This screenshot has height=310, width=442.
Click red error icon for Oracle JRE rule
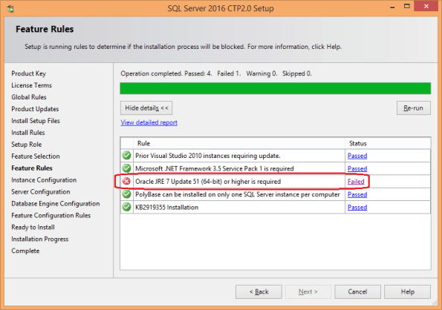(x=126, y=181)
